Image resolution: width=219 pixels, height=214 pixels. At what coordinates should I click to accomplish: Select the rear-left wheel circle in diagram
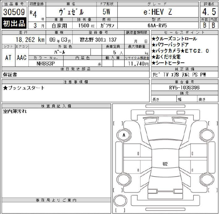[124, 178]
